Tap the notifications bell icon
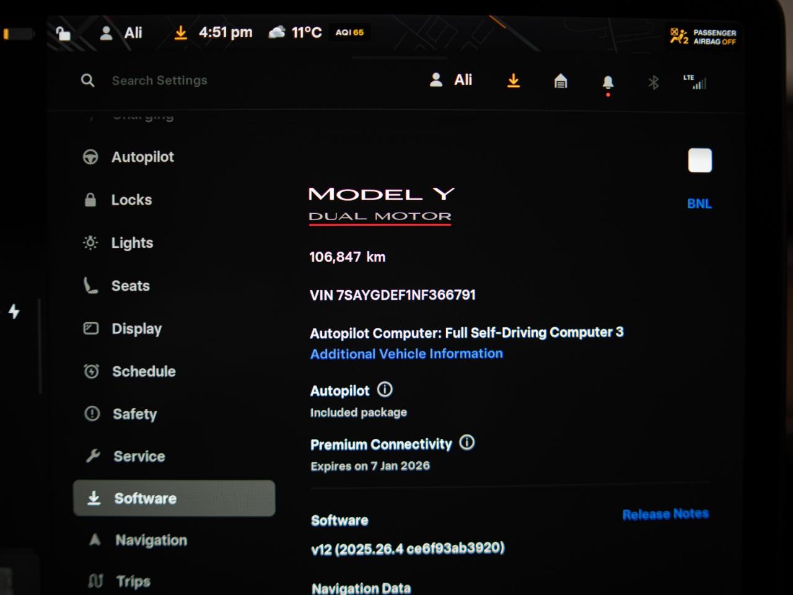 tap(607, 81)
